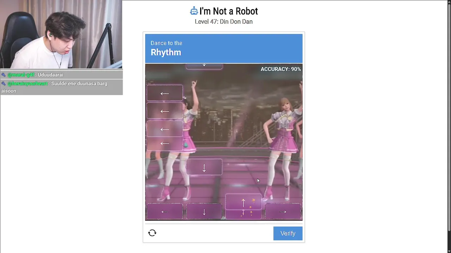Viewport: 451px width, 253px height.
Task: Click the @maral-g4f chat username
Action: (21, 74)
